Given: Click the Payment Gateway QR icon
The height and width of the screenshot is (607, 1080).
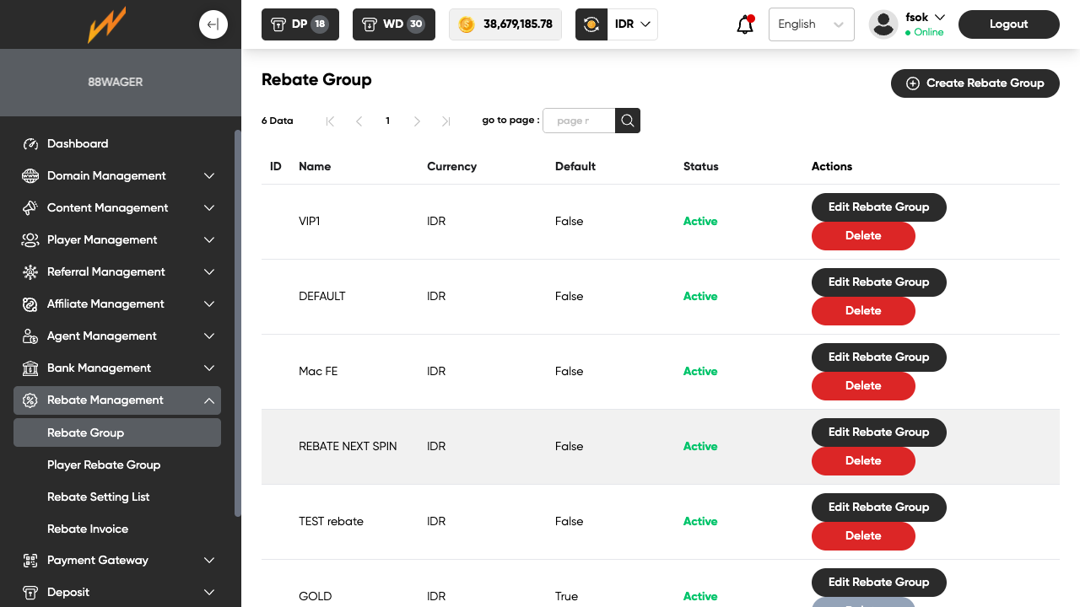Looking at the screenshot, I should point(30,561).
